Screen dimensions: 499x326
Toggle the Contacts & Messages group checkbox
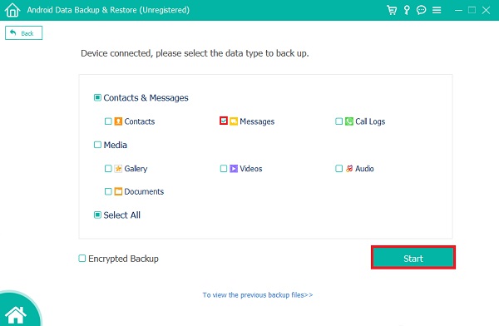[97, 97]
